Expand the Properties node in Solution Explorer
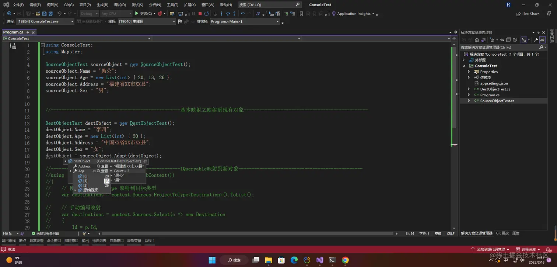This screenshot has height=267, width=557. 469,72
